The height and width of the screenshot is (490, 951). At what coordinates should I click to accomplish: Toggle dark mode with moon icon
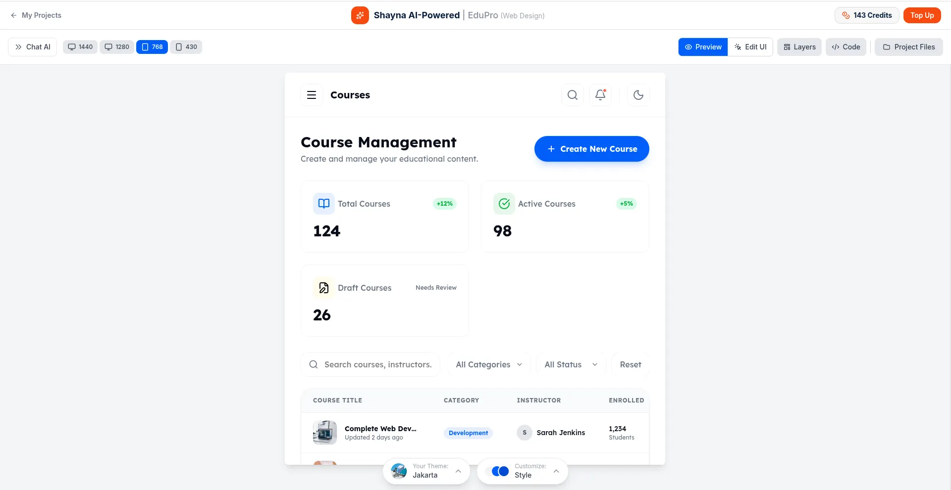[638, 95]
